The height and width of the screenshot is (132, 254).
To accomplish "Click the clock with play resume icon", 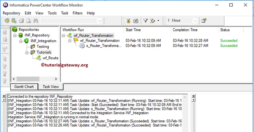I will tap(4, 81).
